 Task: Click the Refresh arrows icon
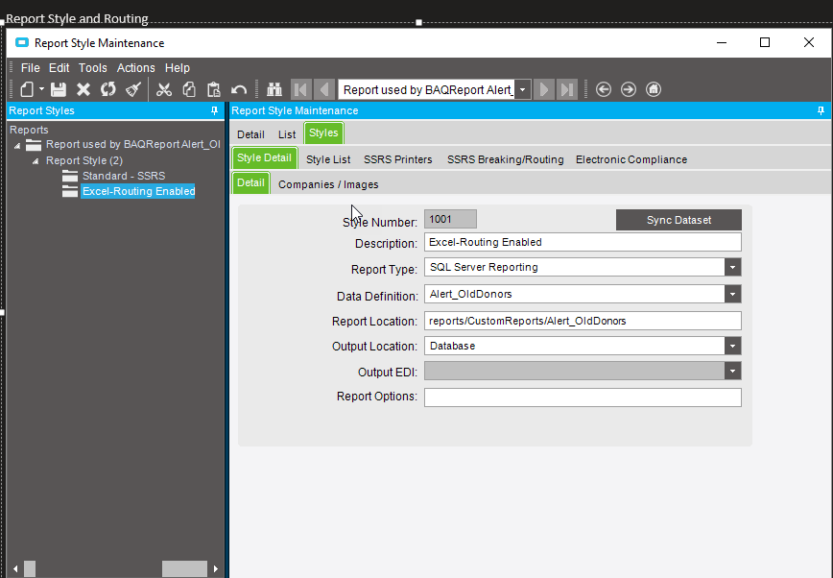[108, 89]
